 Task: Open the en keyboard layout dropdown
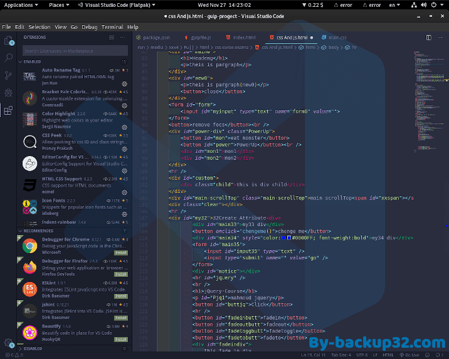[394, 5]
